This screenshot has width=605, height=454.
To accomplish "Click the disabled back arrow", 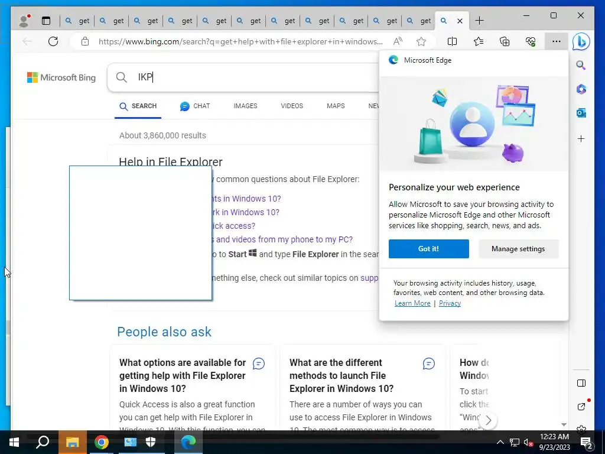I will tap(27, 41).
